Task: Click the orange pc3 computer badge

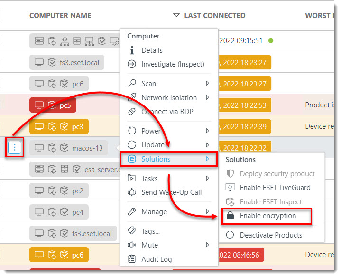Action: (x=59, y=126)
